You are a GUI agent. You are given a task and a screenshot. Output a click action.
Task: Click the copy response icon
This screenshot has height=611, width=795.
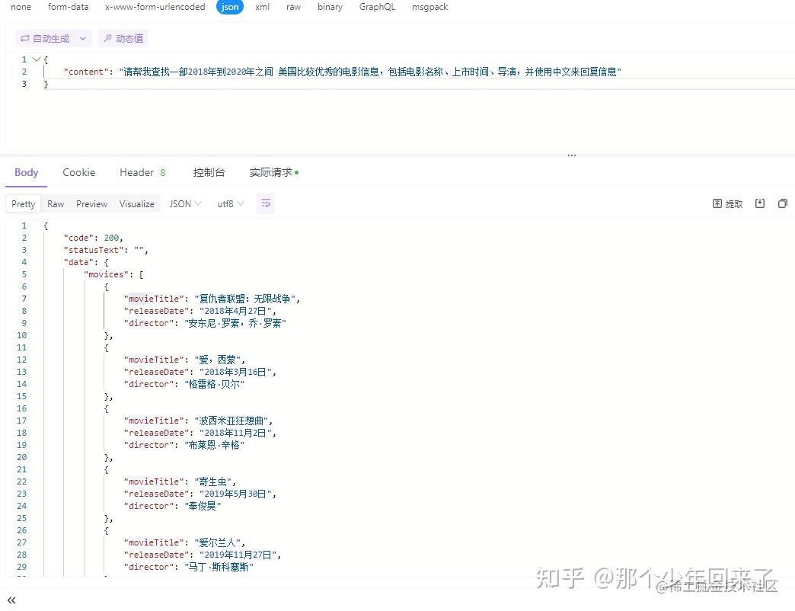783,203
